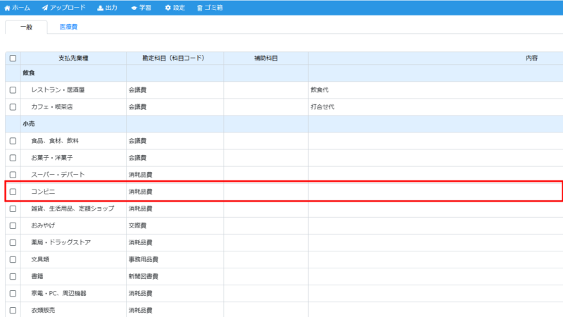Click the 支払先業種 column header
Viewport: 563px width, 317px height.
click(x=73, y=58)
